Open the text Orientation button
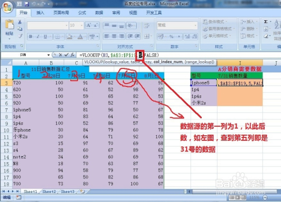Screen dimensions: 281x202 pyautogui.click(x=132, y=25)
